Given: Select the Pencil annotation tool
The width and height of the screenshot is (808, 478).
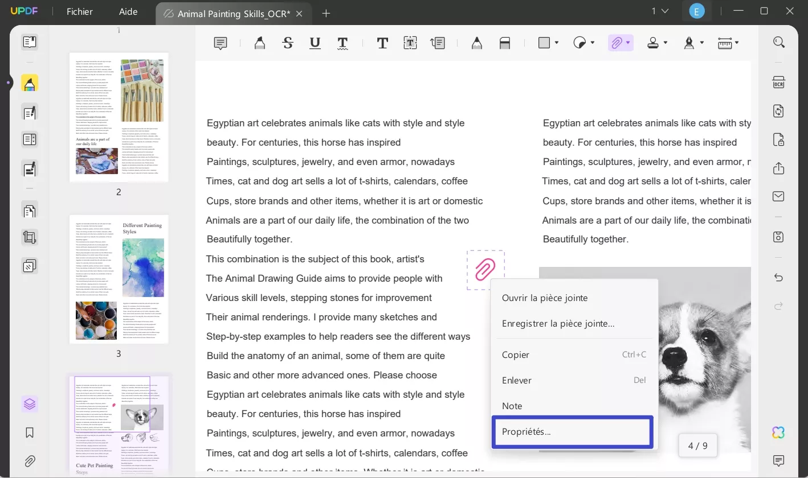Looking at the screenshot, I should [x=476, y=43].
